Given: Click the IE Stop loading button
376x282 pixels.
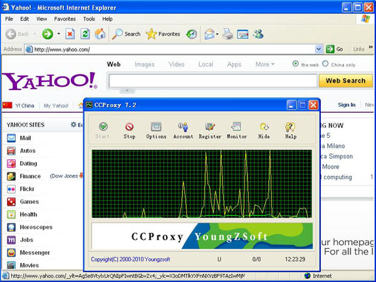Looking at the screenshot, I should click(x=70, y=34).
